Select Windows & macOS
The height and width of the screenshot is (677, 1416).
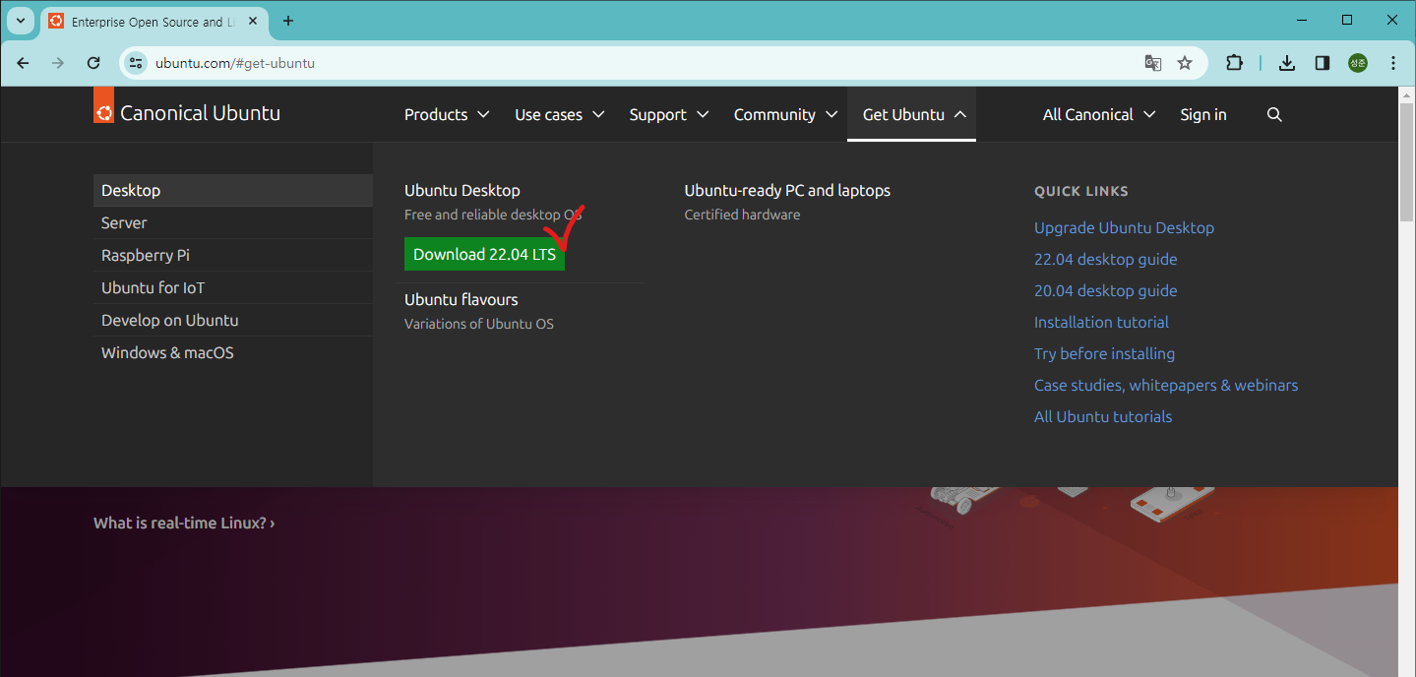click(x=233, y=352)
